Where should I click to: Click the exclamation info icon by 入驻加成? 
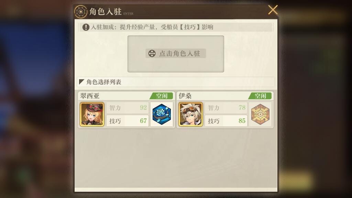(86, 27)
